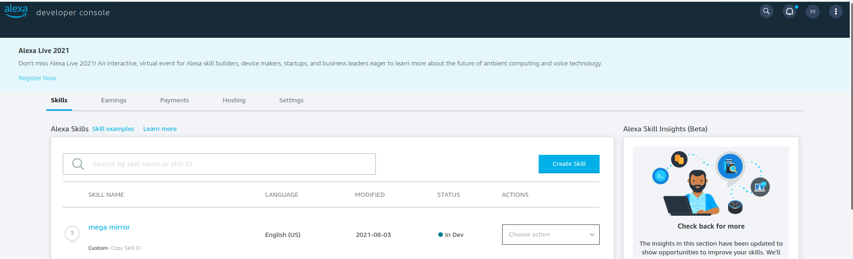
Task: Click the 2021-08-03 modified date
Action: point(373,235)
